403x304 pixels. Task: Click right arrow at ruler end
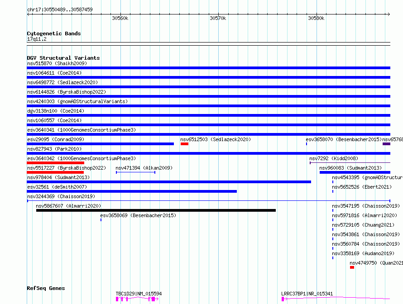point(389,14)
